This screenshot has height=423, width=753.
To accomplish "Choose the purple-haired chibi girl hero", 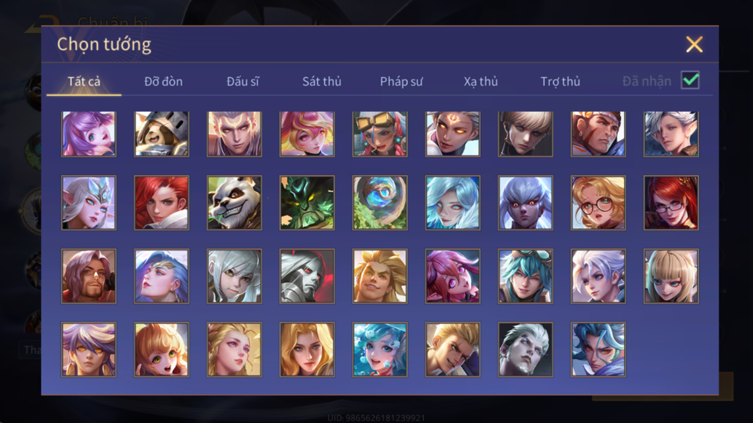I will click(89, 134).
